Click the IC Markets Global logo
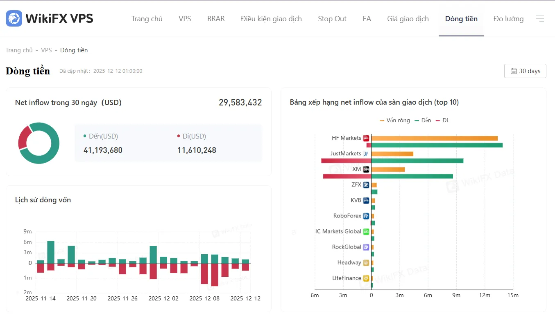 pyautogui.click(x=366, y=231)
